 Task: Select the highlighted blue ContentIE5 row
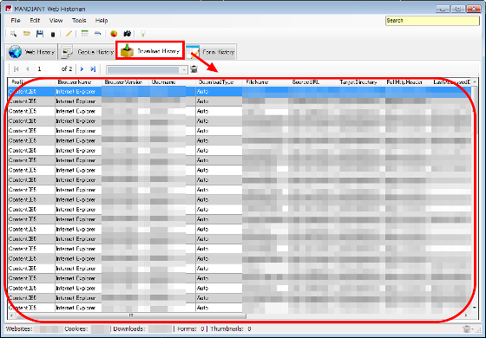(x=240, y=91)
